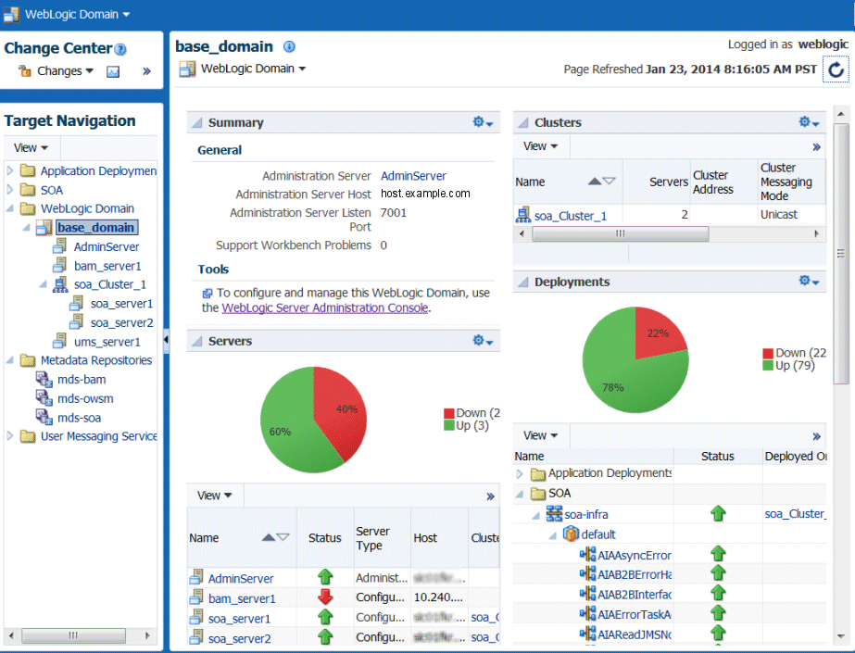Viewport: 855px width, 653px height.
Task: Expand the SOA node in Target Navigation
Action: [10, 190]
